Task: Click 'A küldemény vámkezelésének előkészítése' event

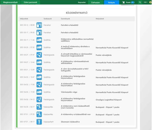Action: click(x=75, y=62)
